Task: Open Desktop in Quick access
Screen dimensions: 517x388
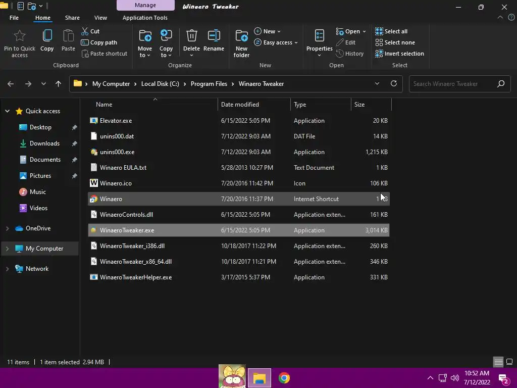Action: coord(40,127)
